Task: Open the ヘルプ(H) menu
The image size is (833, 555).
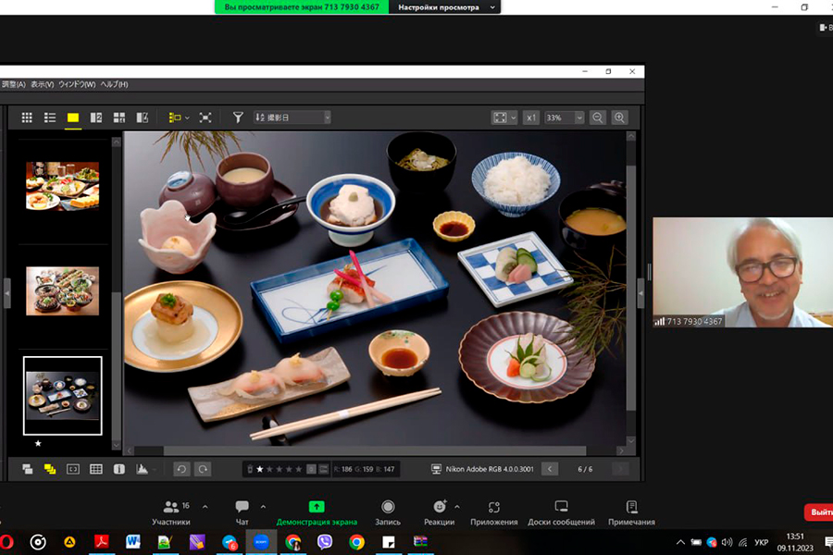Action: click(114, 84)
